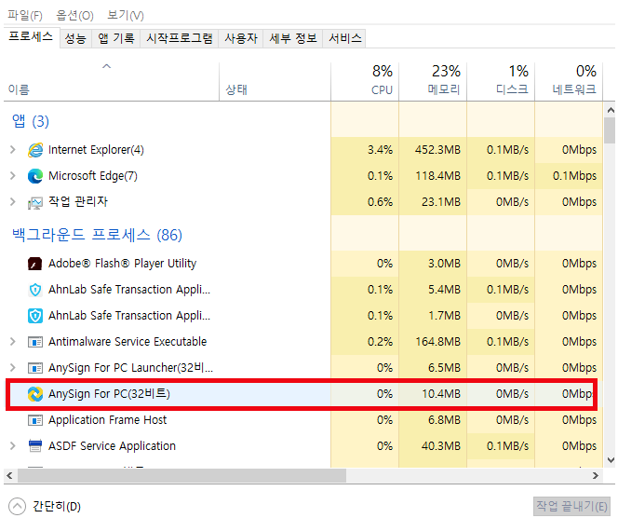Open the 파일(F) menu

coord(25,16)
